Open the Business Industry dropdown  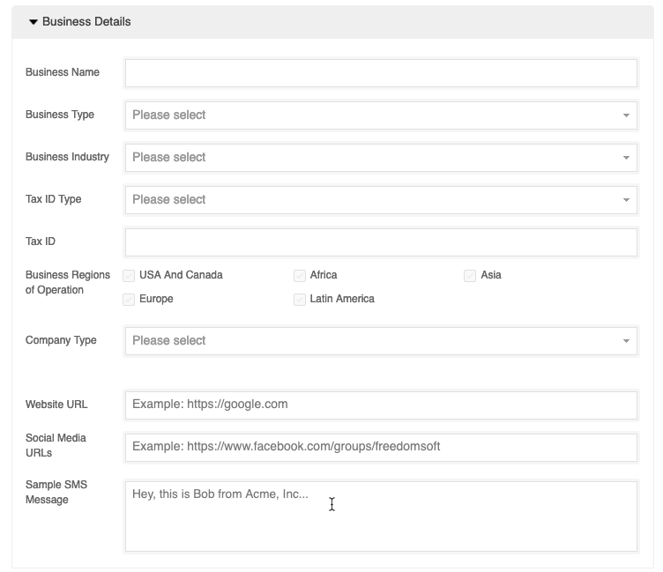[x=381, y=158]
